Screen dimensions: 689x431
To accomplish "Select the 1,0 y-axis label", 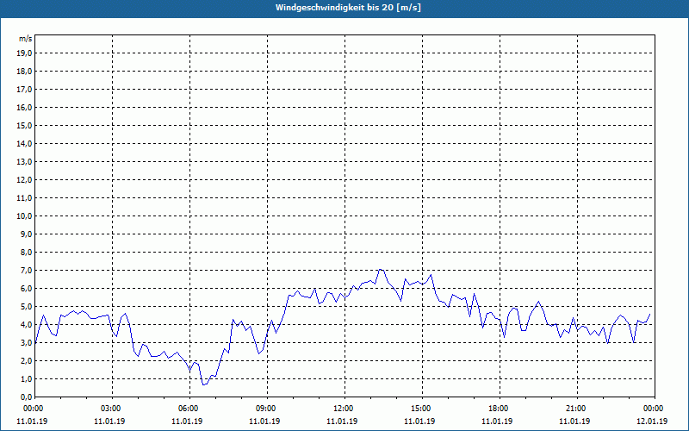I will (x=26, y=378).
